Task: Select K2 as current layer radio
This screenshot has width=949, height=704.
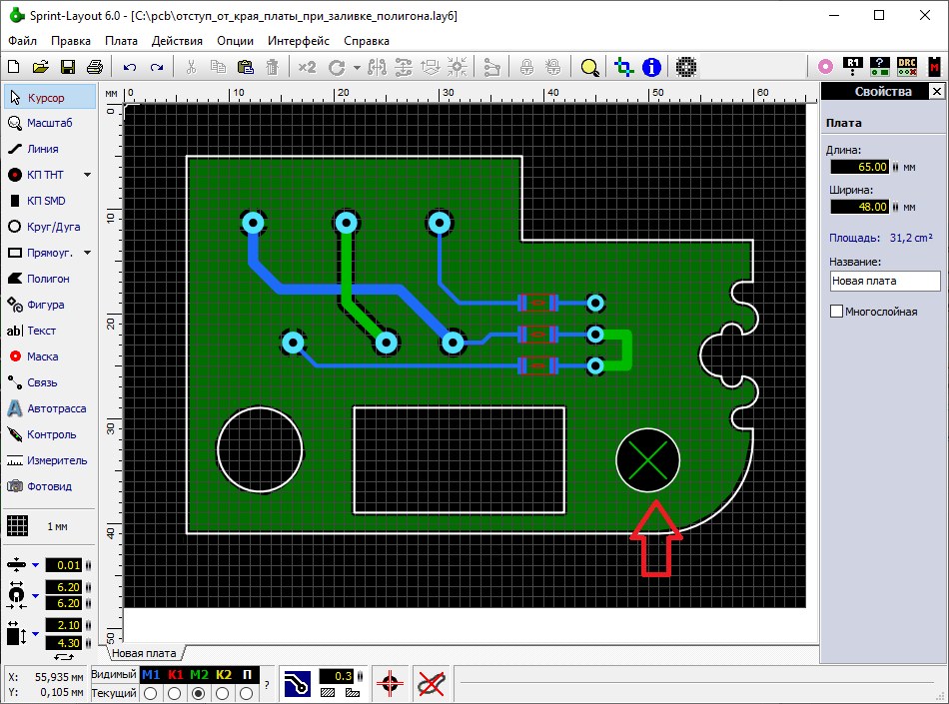Action: pyautogui.click(x=223, y=693)
